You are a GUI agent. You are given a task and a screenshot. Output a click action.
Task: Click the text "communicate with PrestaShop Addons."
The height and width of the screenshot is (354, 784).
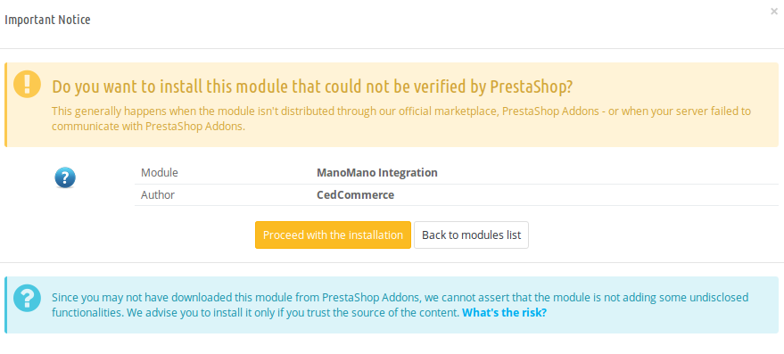click(x=148, y=126)
